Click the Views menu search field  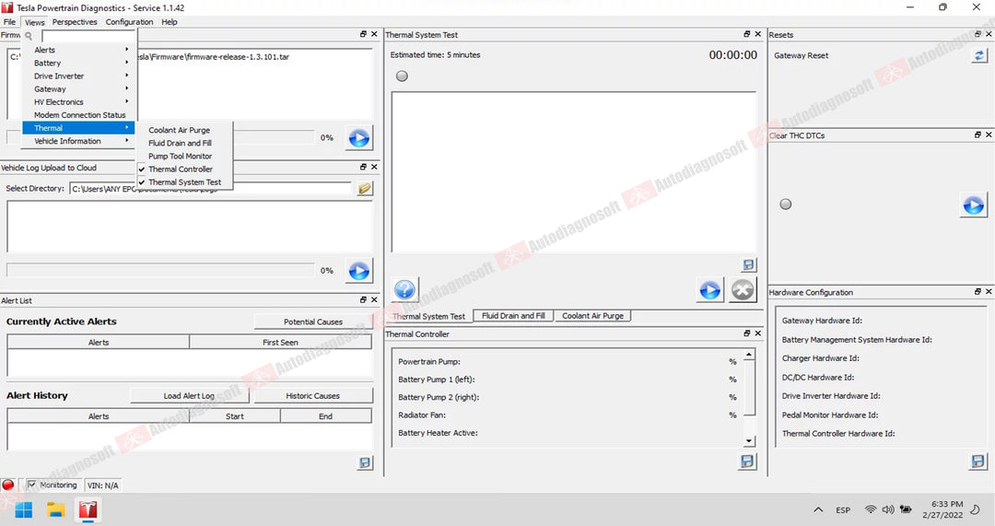(x=88, y=36)
